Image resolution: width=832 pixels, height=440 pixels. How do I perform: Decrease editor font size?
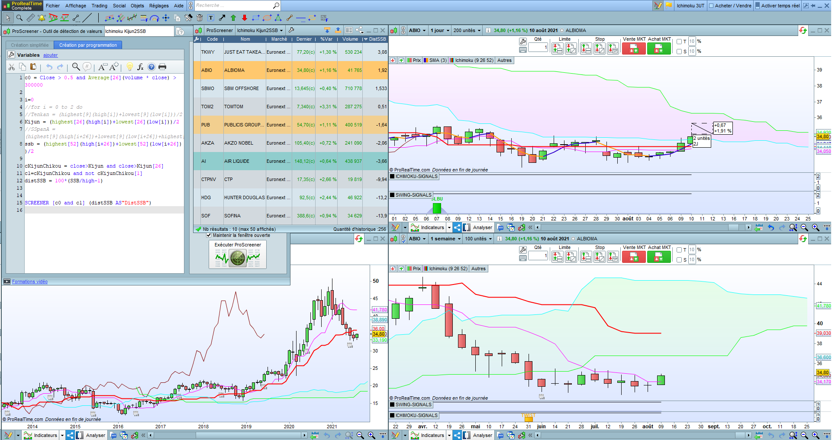[102, 67]
